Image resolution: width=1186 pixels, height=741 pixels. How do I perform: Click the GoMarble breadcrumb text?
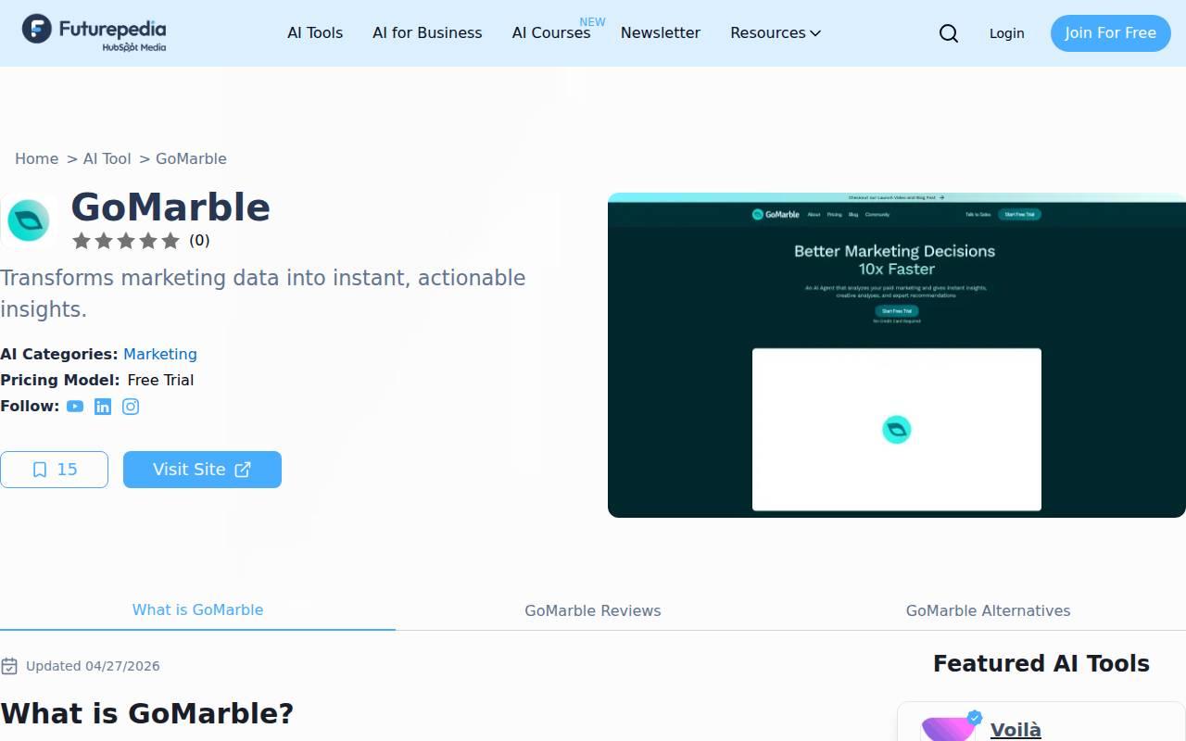(x=191, y=159)
